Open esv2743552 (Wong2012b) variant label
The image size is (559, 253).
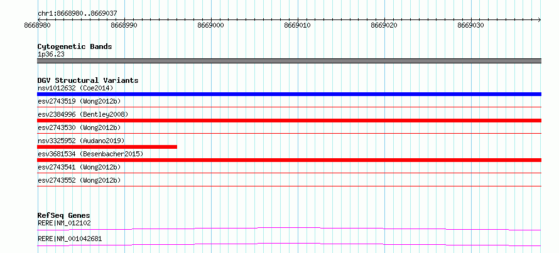pos(79,180)
